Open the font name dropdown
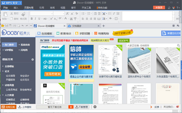 (52, 14)
